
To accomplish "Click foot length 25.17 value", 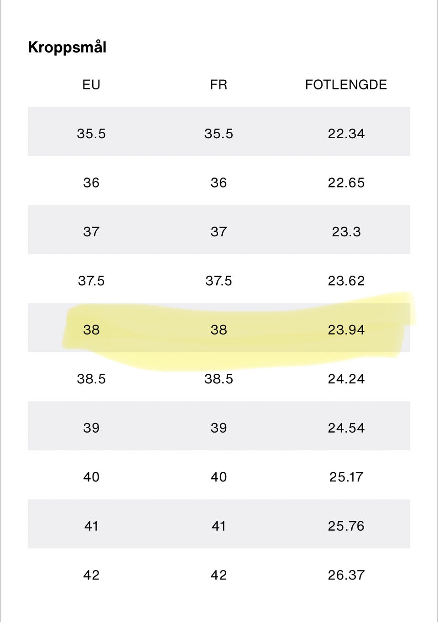I will pyautogui.click(x=346, y=477).
